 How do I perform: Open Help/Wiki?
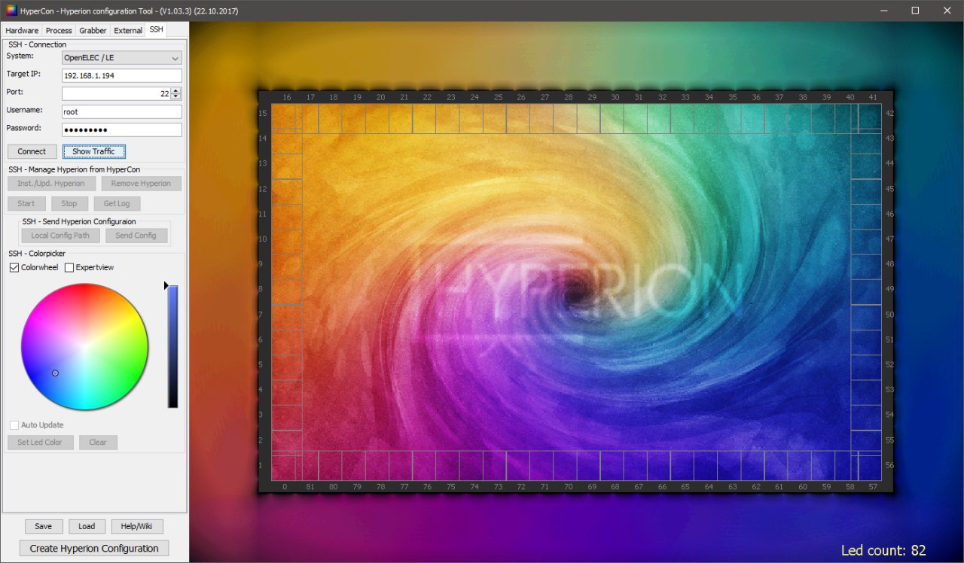[x=137, y=527]
